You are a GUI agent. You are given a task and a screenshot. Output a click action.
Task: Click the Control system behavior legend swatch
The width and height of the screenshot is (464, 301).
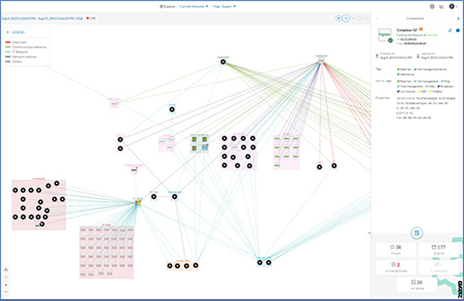pos(8,47)
